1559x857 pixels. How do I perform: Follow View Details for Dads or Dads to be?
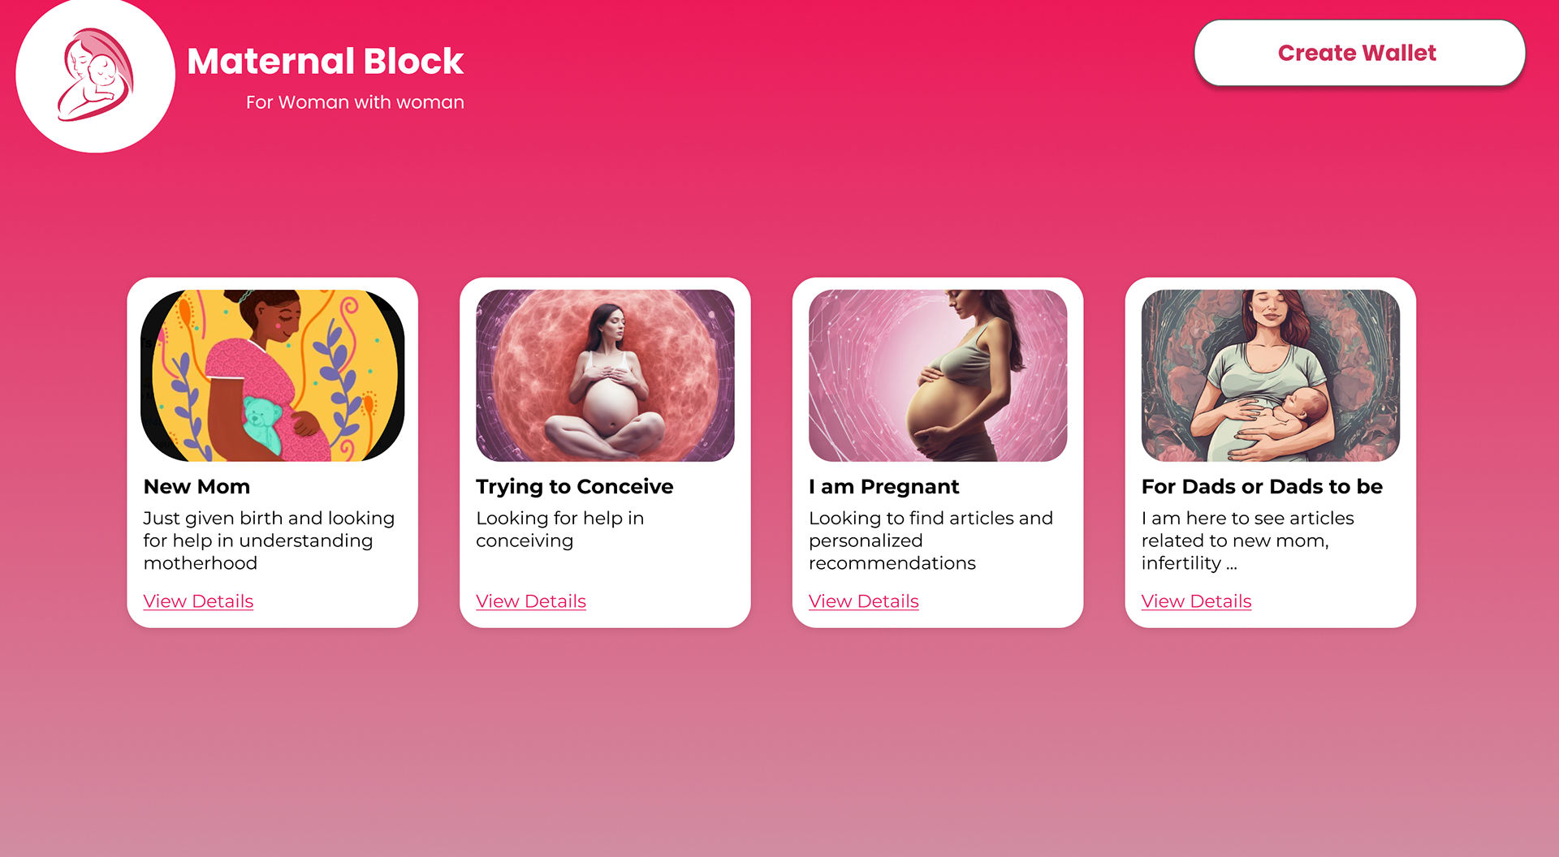point(1196,601)
